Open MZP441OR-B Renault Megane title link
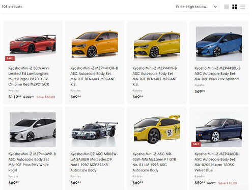This screenshot has height=190, width=252. pos(94,76)
